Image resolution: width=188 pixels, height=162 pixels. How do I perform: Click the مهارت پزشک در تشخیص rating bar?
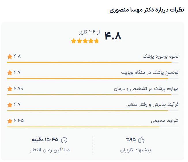93,95
